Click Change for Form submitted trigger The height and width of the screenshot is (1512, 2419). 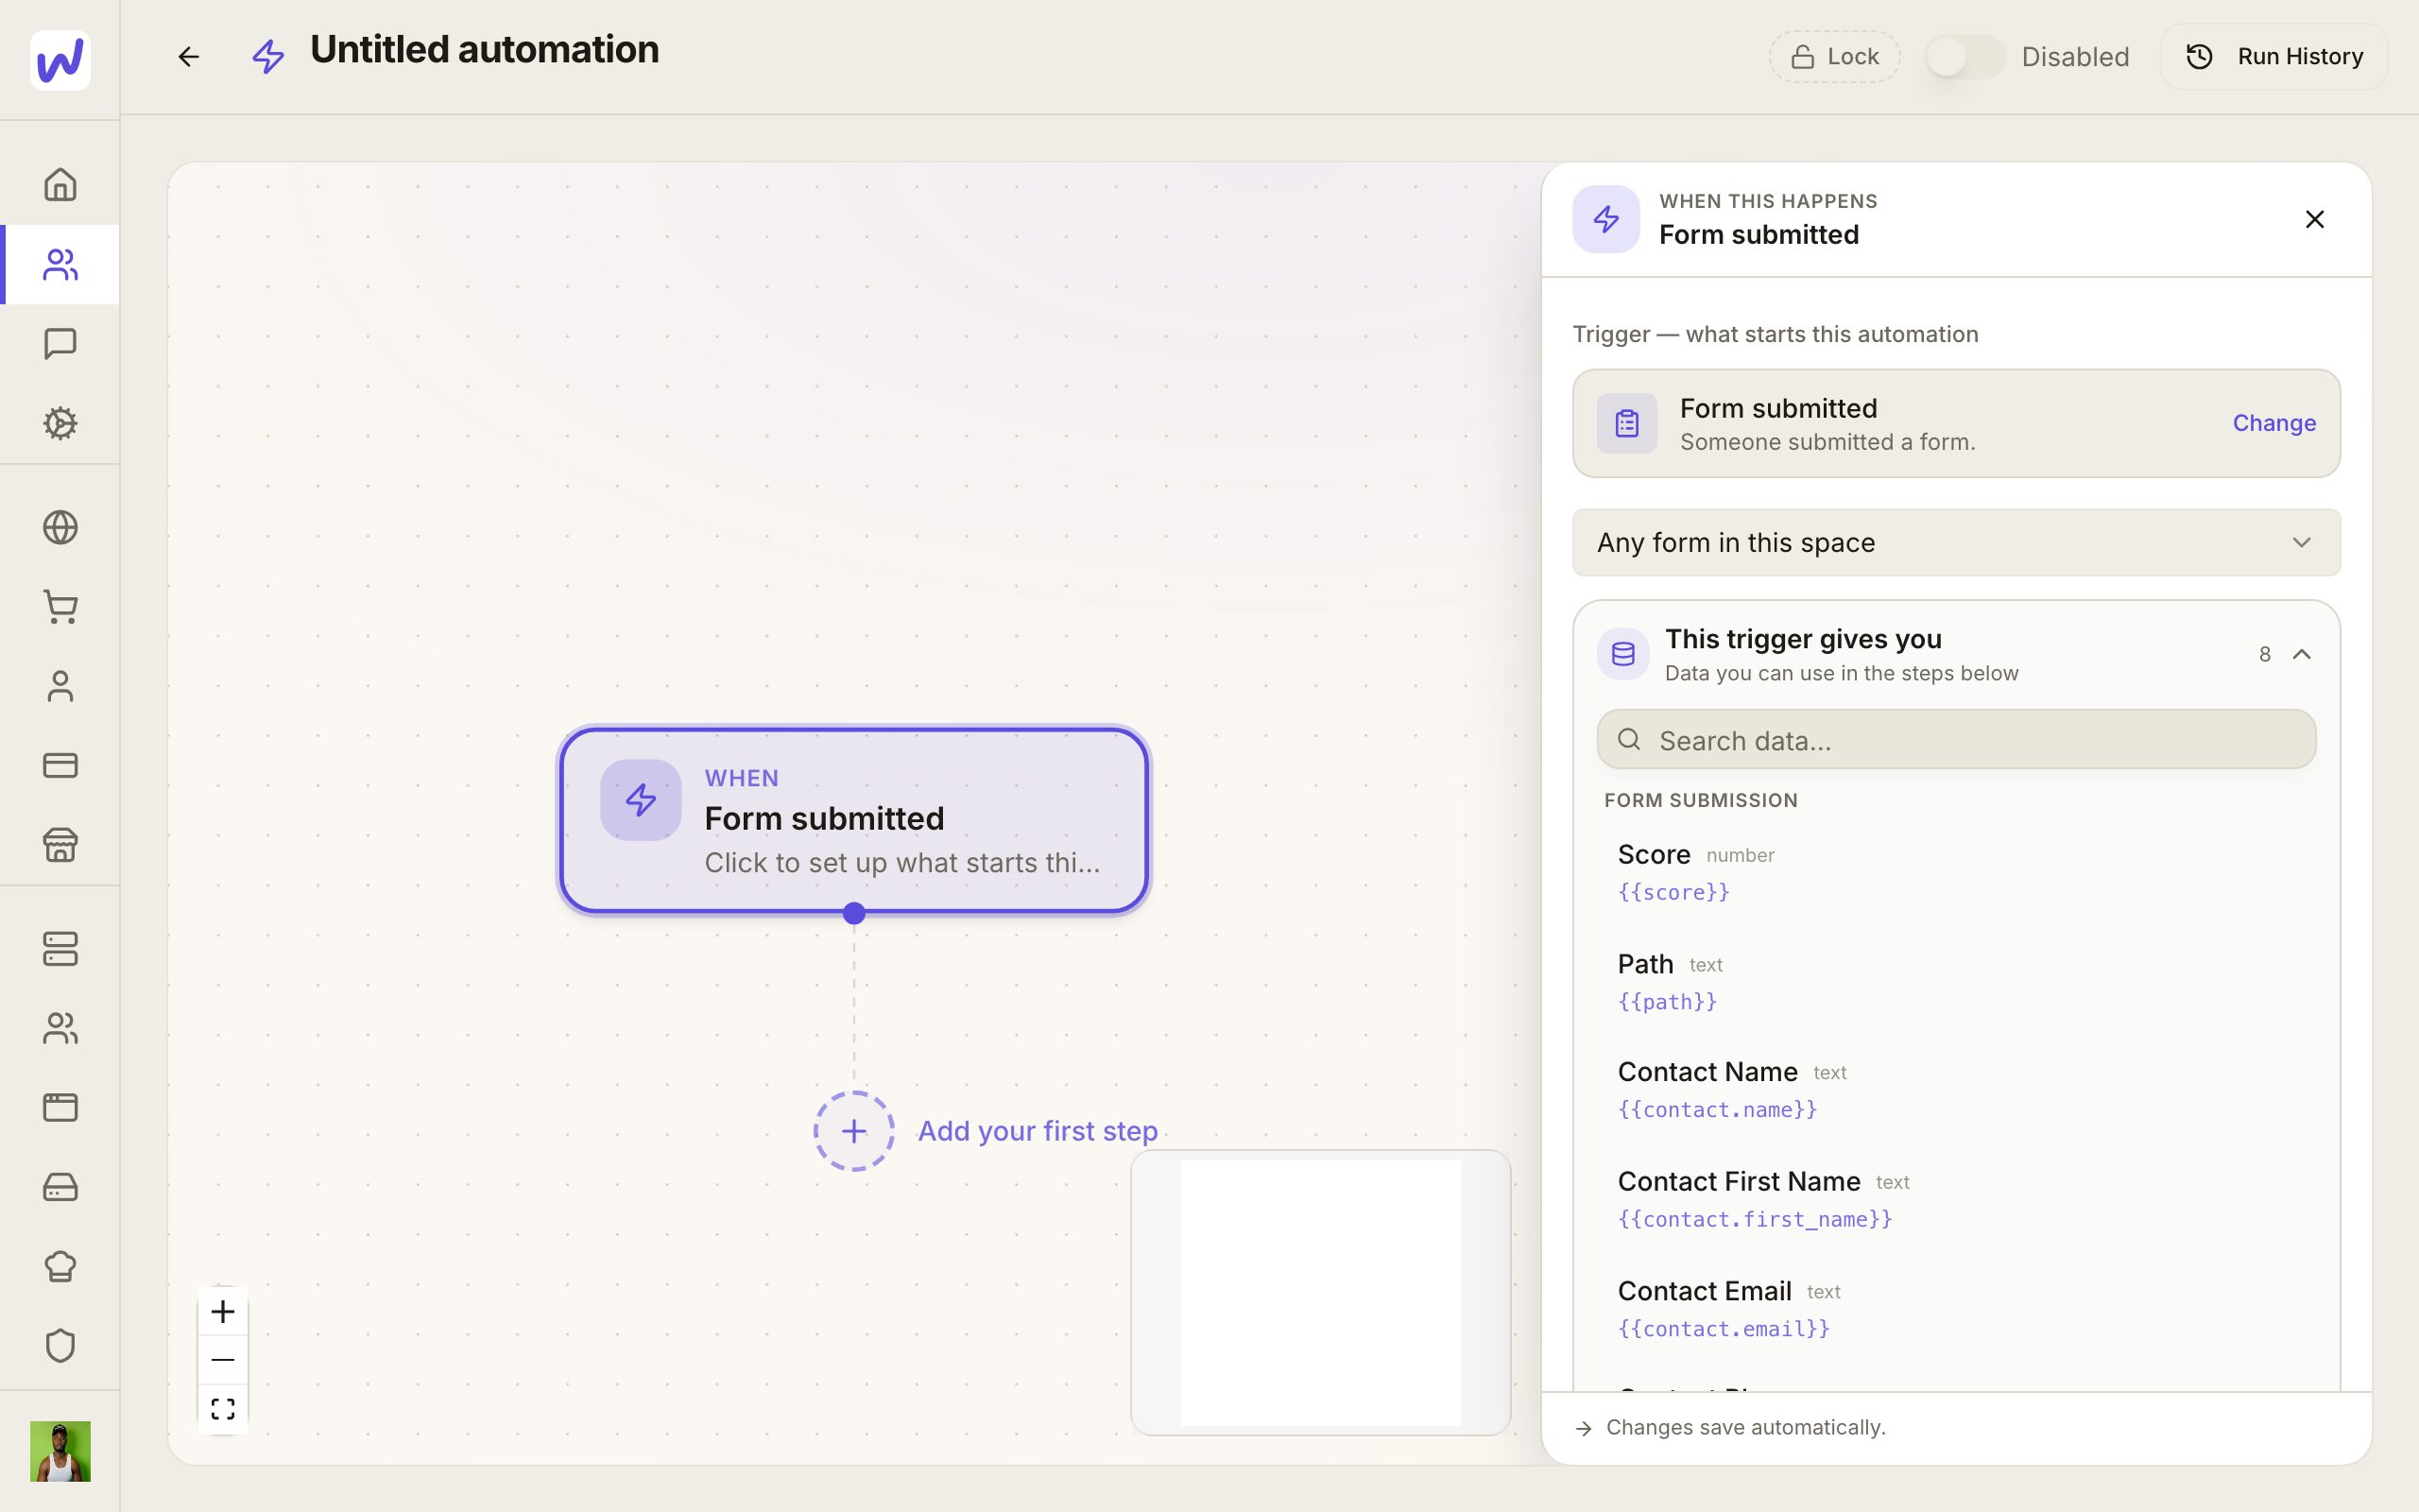pos(2273,423)
